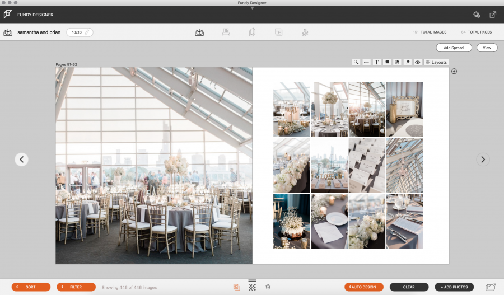This screenshot has width=504, height=295.
Task: Click the pin tool icon
Action: pos(407,62)
